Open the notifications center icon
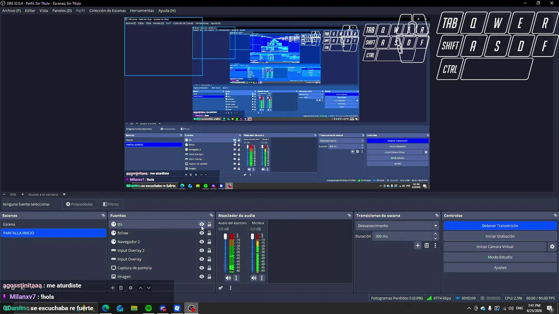This screenshot has height=314, width=559. 550,308
